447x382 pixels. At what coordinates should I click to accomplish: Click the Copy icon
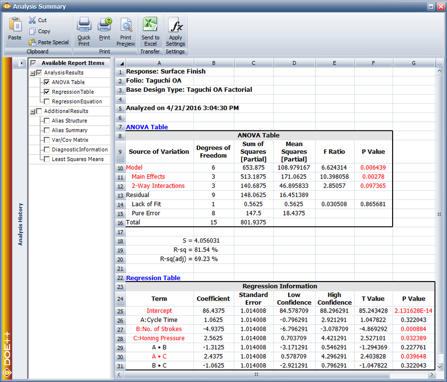coord(32,31)
